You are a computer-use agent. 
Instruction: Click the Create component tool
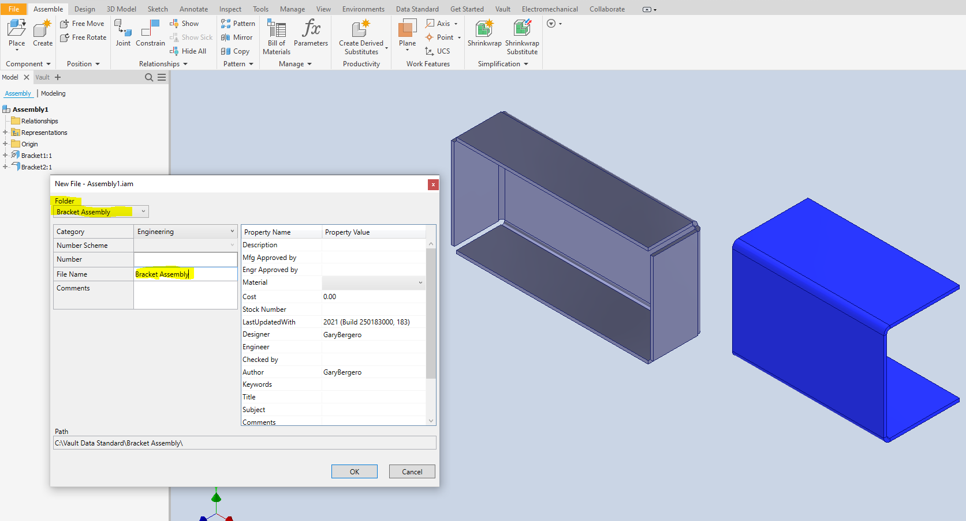pyautogui.click(x=43, y=33)
